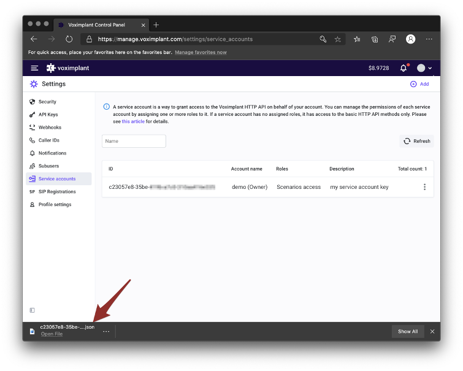The height and width of the screenshot is (371, 463).
Task: Click the Security shield icon
Action: (32, 102)
